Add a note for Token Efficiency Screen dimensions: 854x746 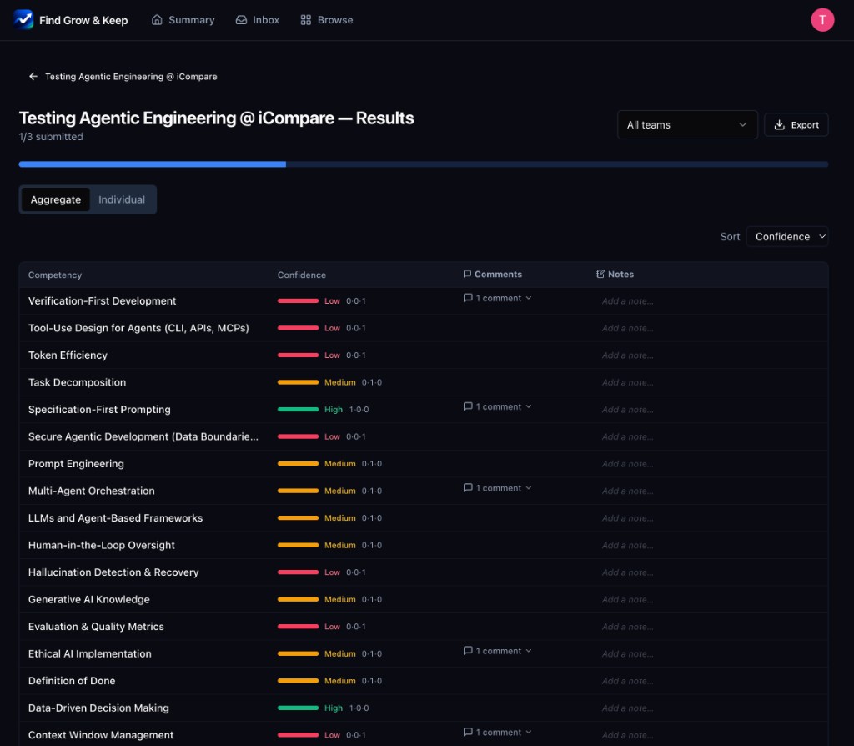(x=627, y=355)
